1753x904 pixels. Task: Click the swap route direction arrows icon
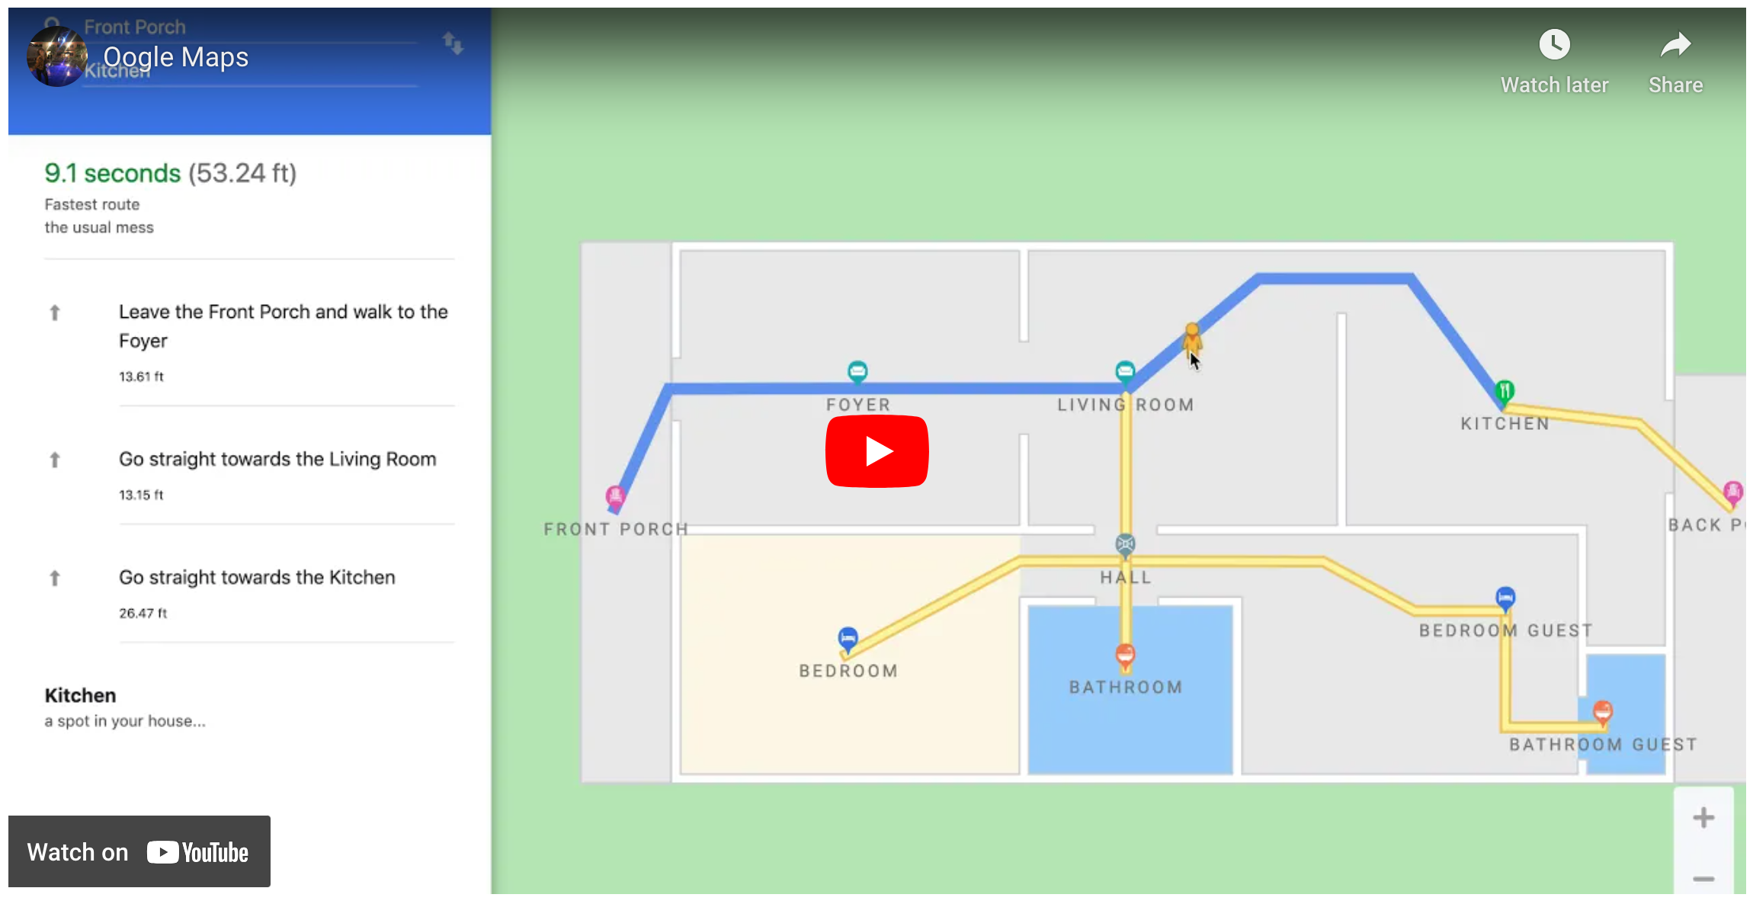(x=453, y=43)
